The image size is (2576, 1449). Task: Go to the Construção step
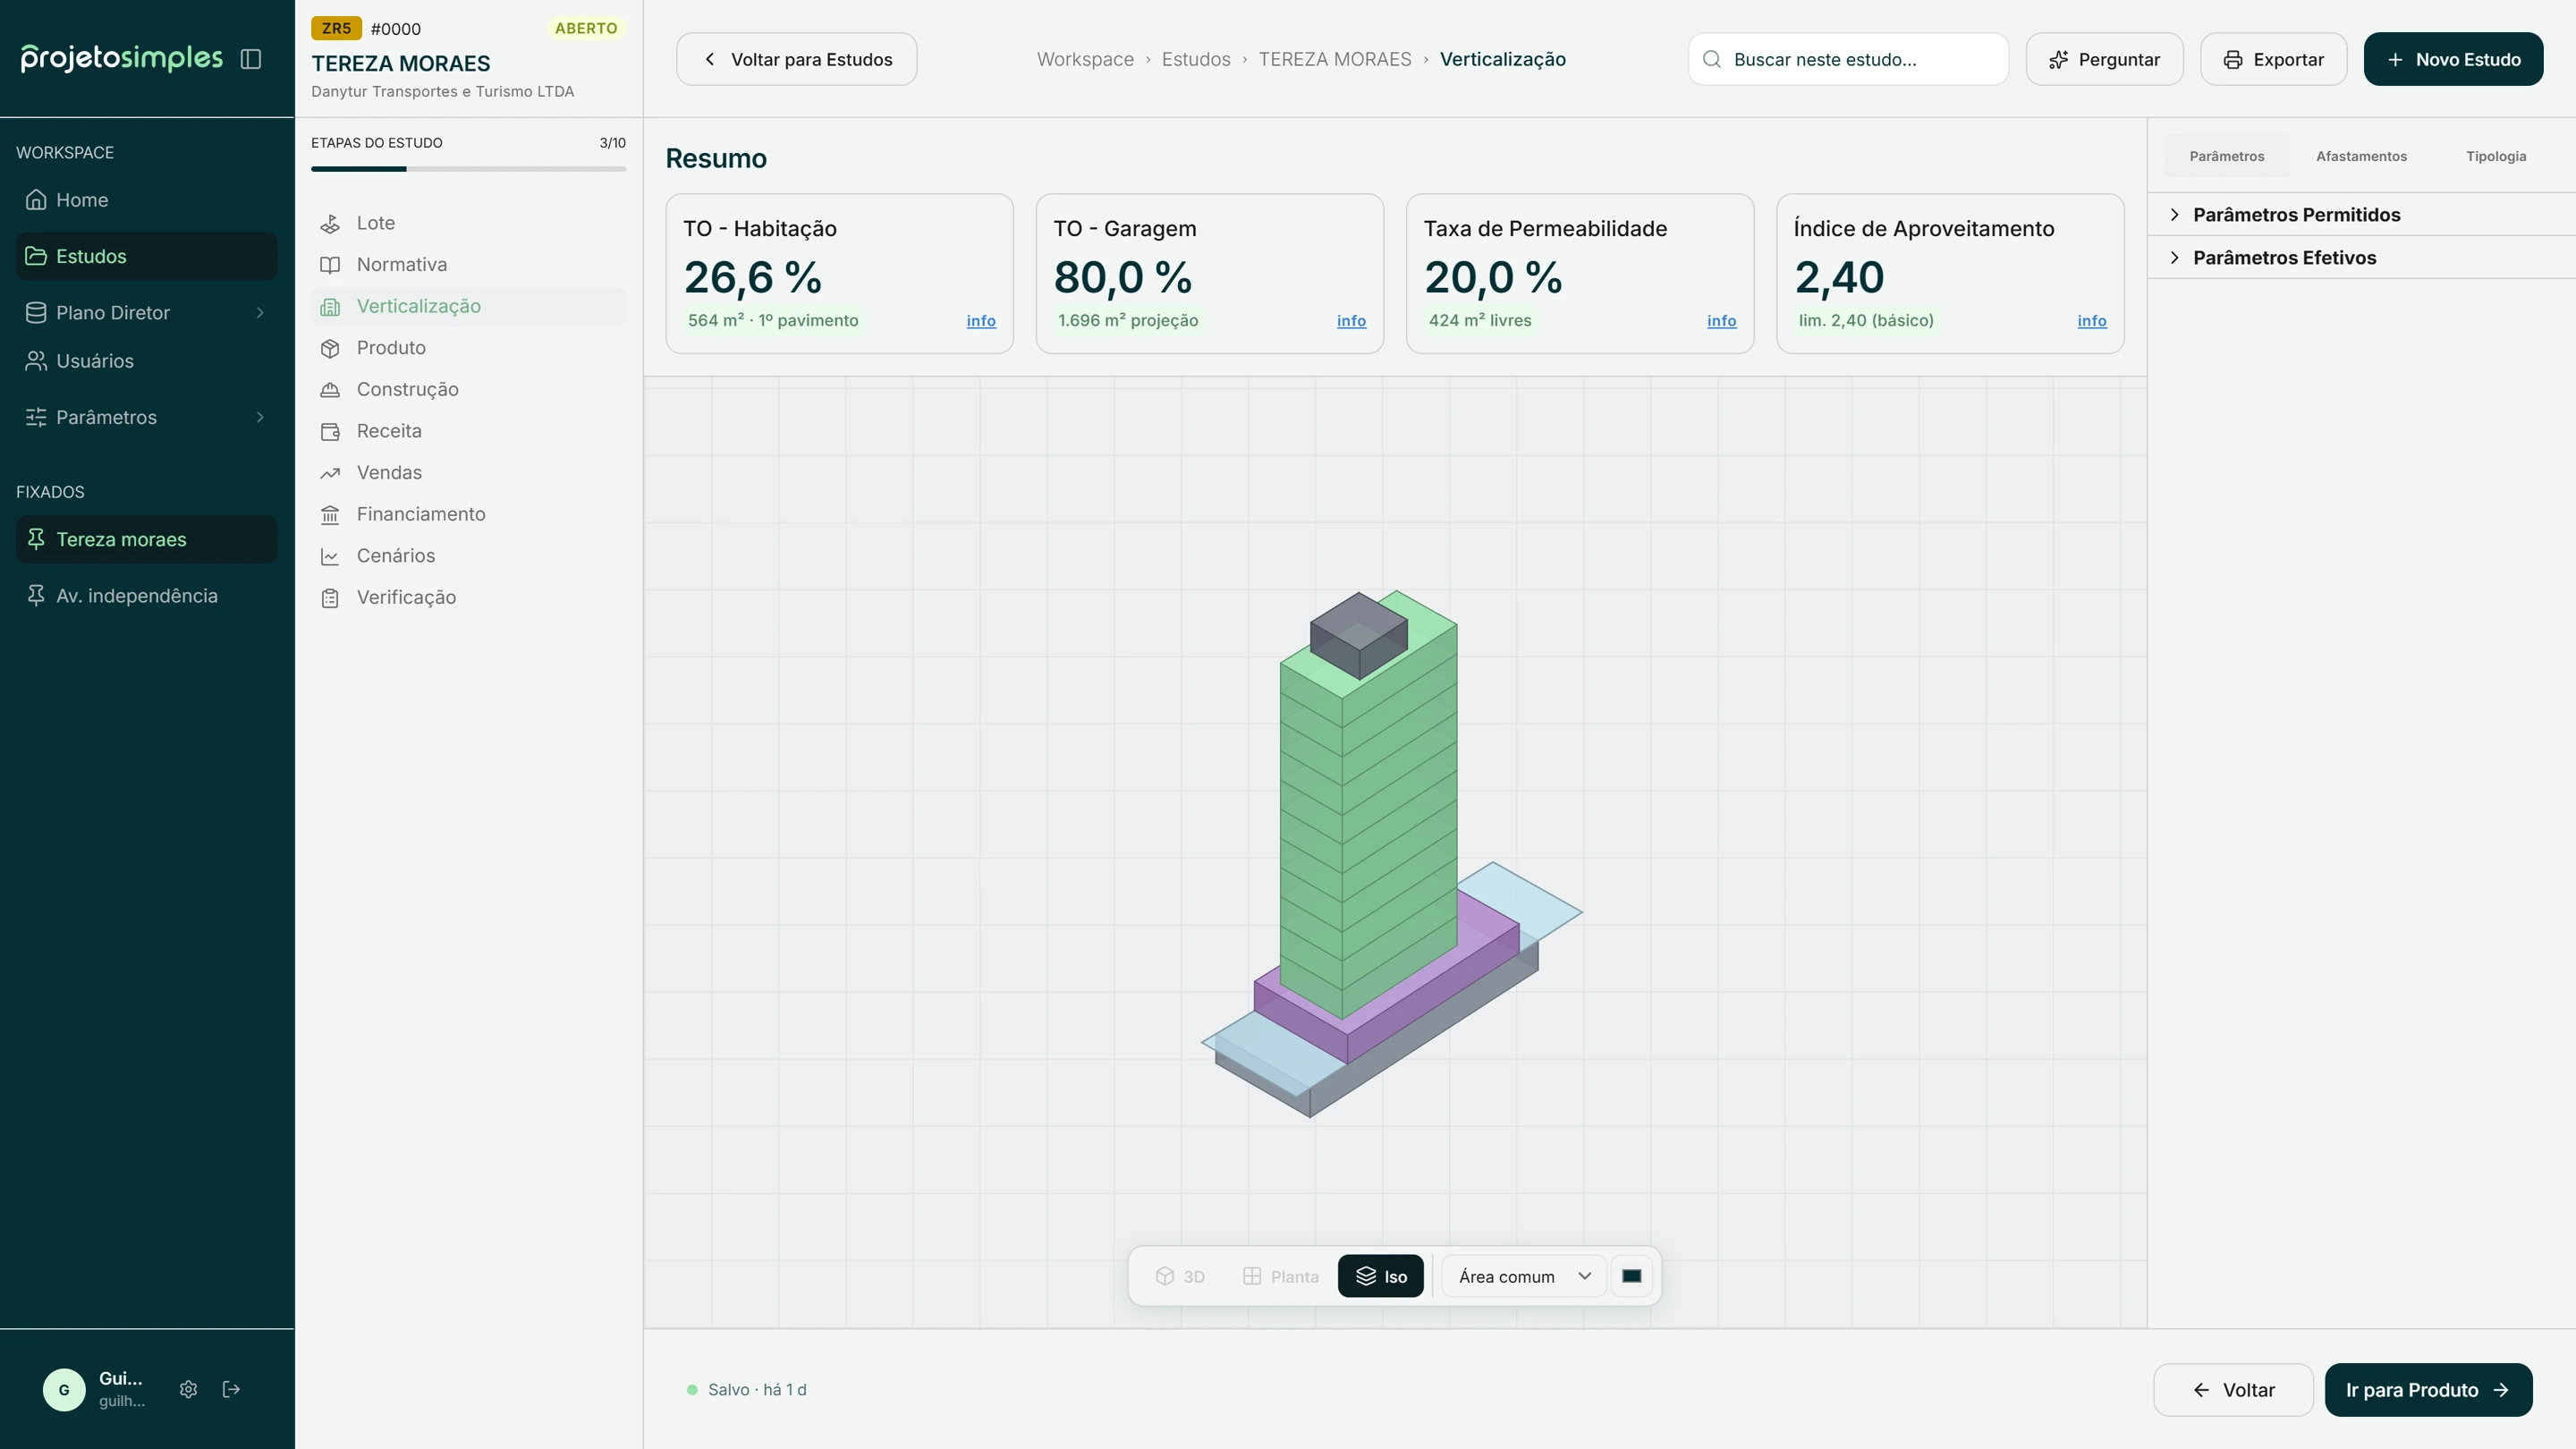(x=468, y=390)
